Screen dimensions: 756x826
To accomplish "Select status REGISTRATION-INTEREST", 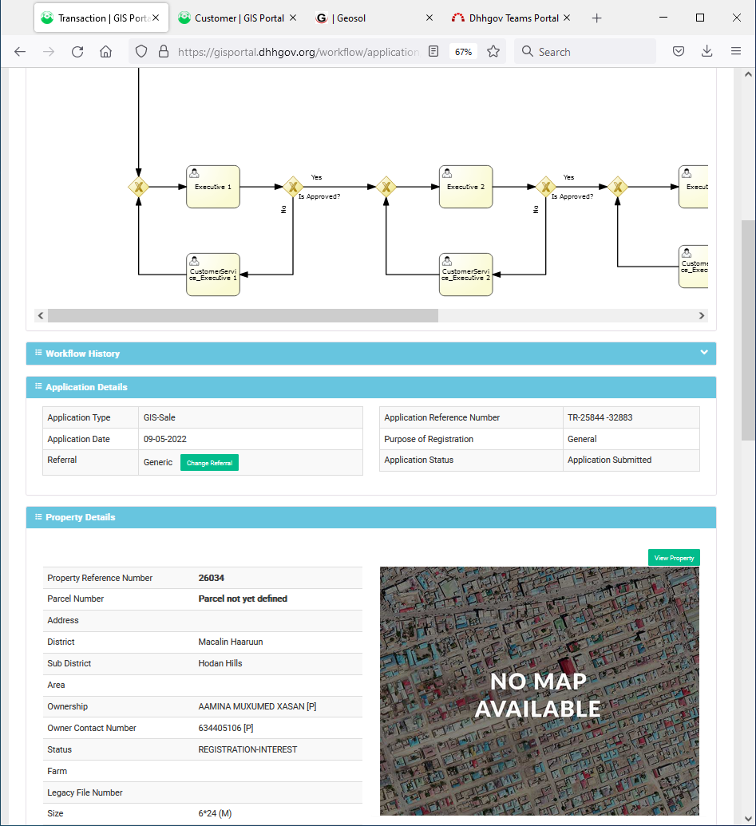I will tap(247, 749).
